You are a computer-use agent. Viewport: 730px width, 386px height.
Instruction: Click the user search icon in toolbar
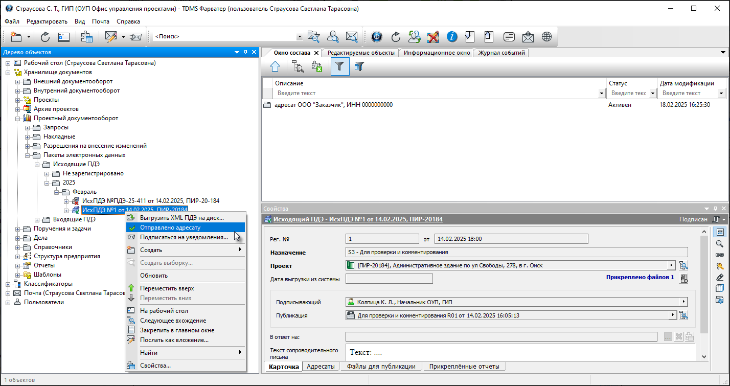point(333,37)
